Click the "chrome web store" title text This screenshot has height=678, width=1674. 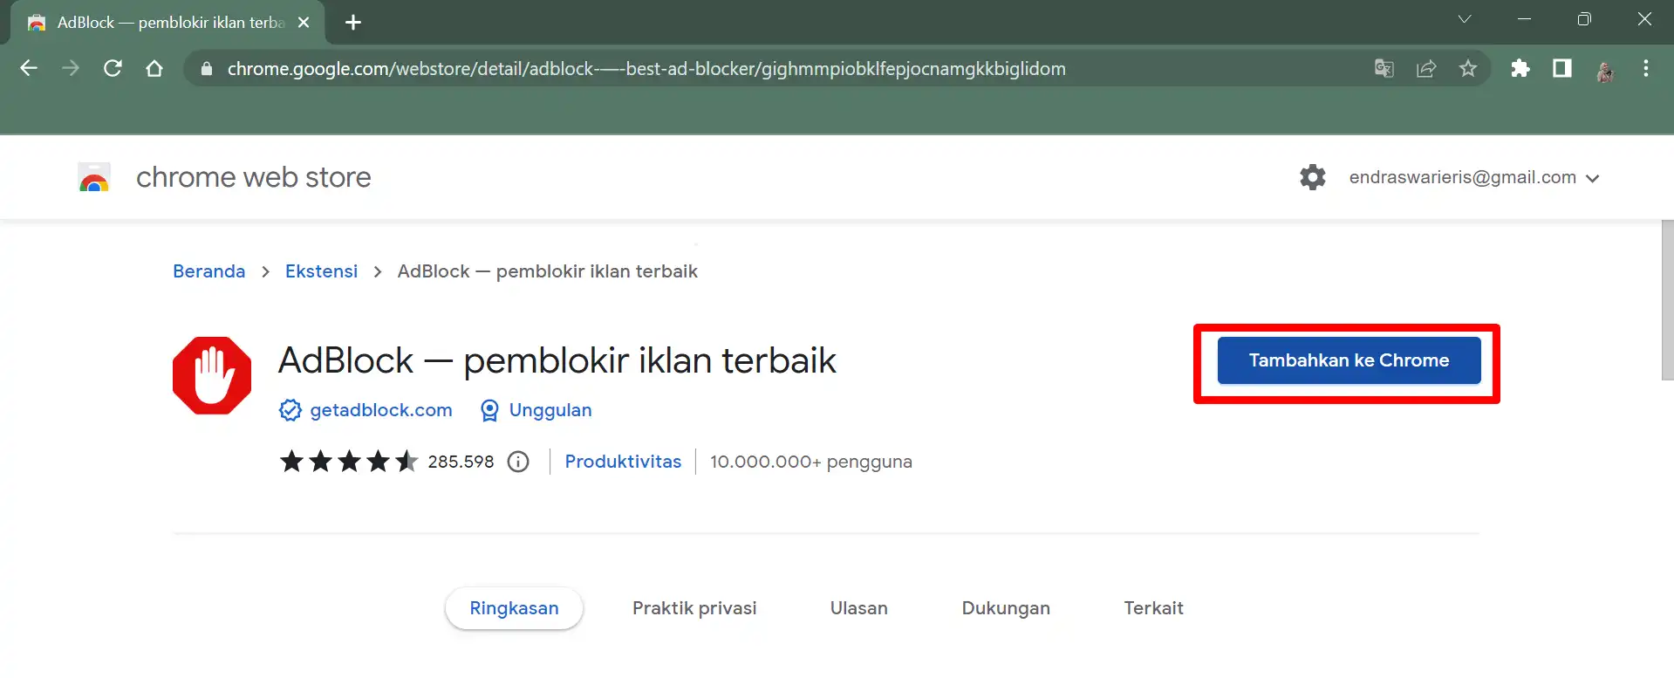click(x=254, y=177)
